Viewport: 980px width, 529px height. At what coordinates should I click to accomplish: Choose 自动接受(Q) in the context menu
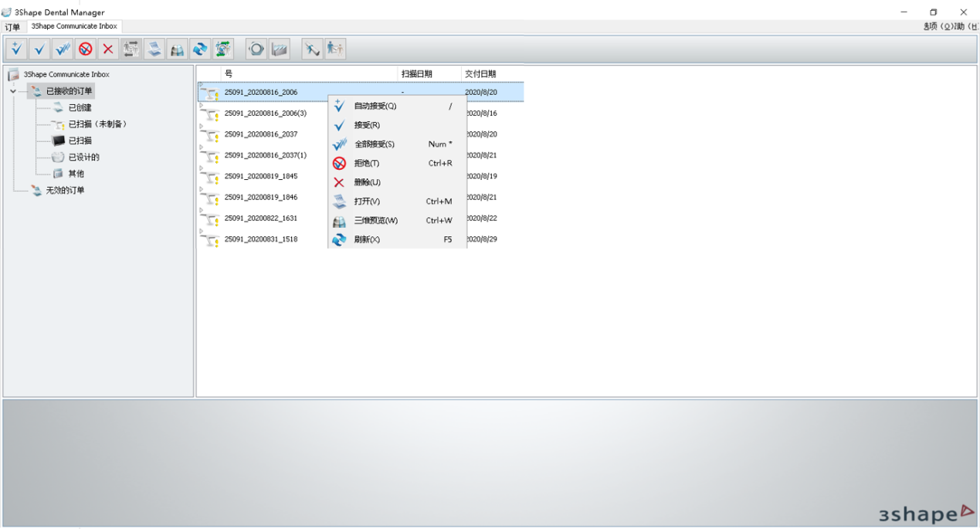[397, 106]
